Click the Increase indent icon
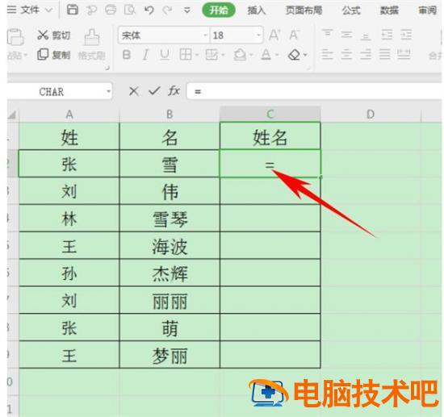Image resolution: width=444 pixels, height=417 pixels. click(x=406, y=35)
